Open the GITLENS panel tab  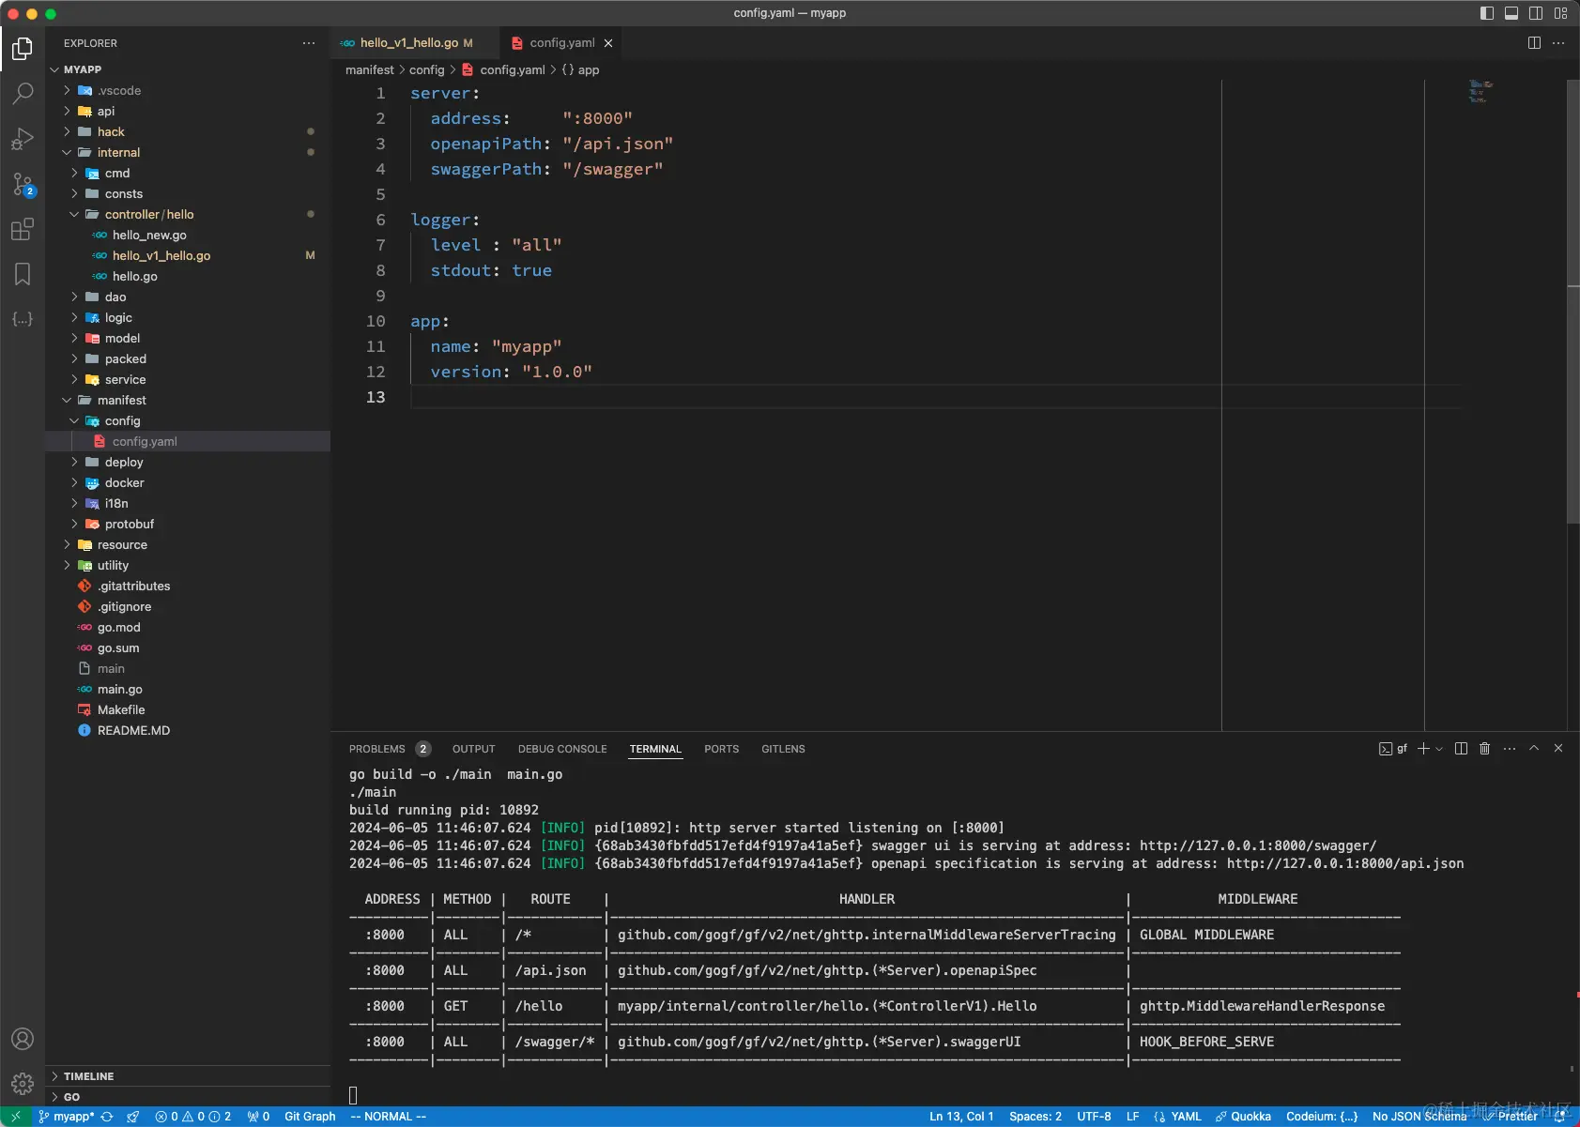coord(783,749)
